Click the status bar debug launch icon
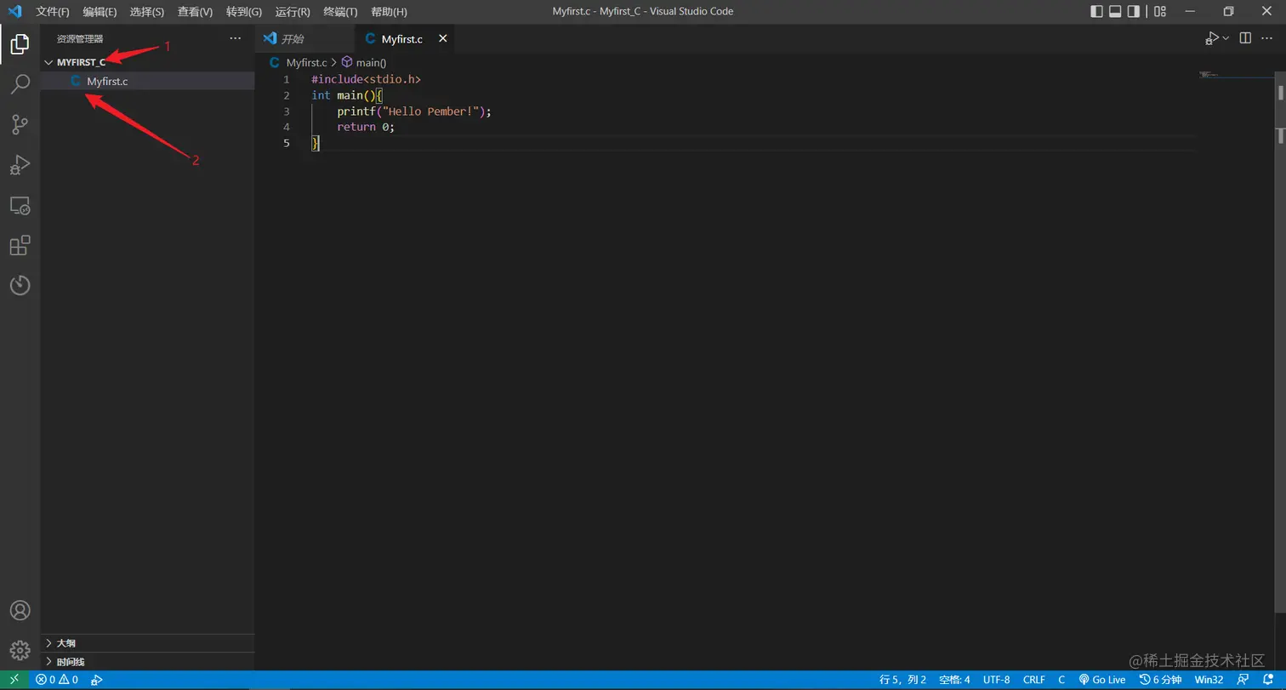The width and height of the screenshot is (1286, 690). click(x=97, y=680)
